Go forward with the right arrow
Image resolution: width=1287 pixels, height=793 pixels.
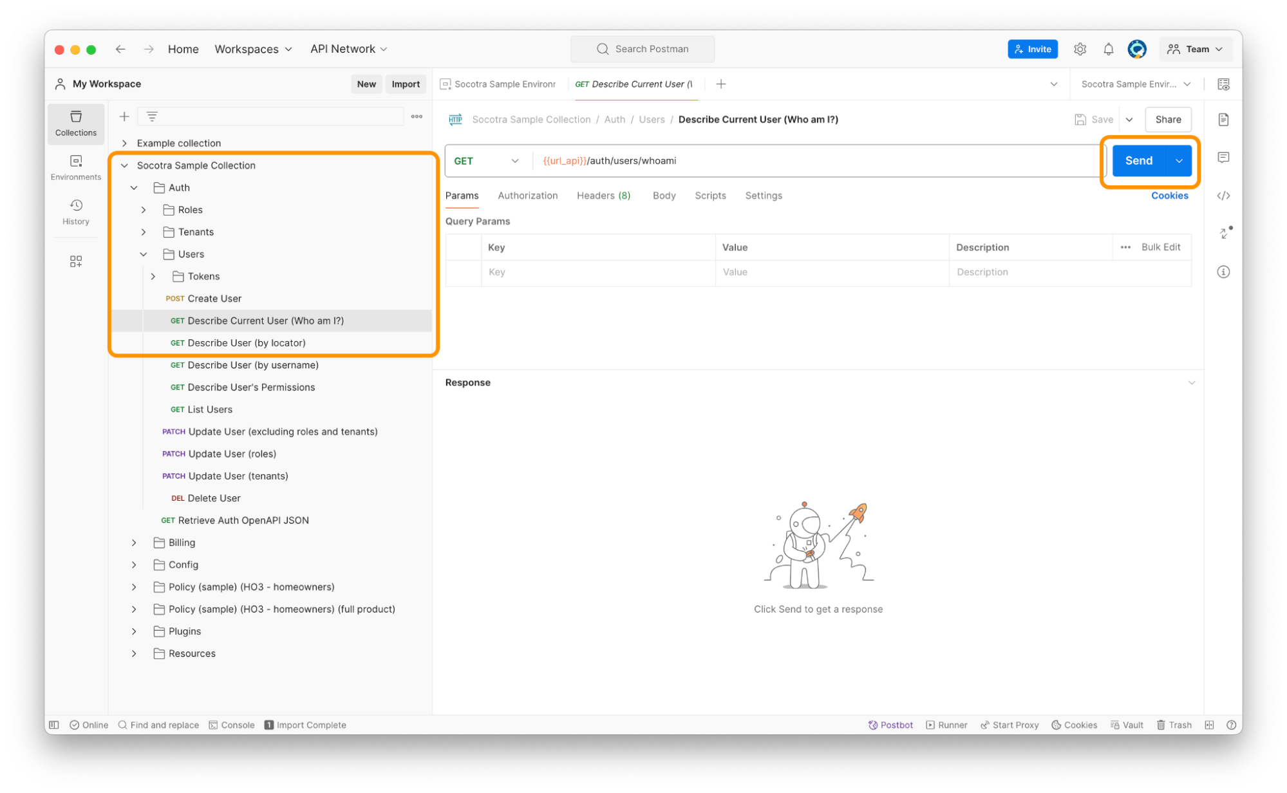(149, 49)
